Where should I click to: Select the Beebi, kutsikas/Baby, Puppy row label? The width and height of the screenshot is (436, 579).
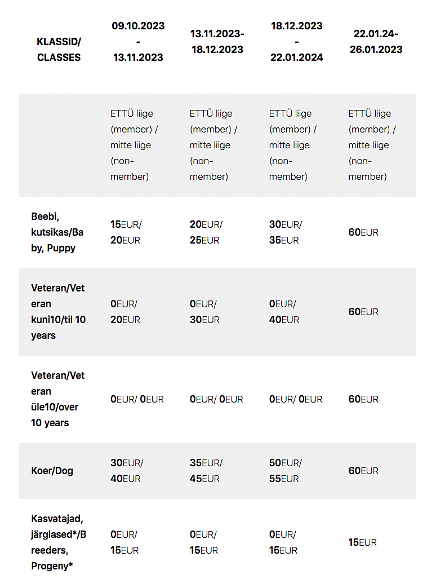(x=57, y=232)
